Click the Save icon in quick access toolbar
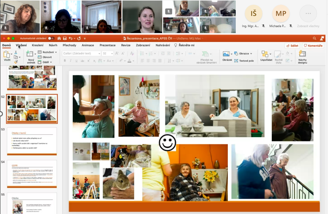 pyautogui.click(x=65, y=38)
